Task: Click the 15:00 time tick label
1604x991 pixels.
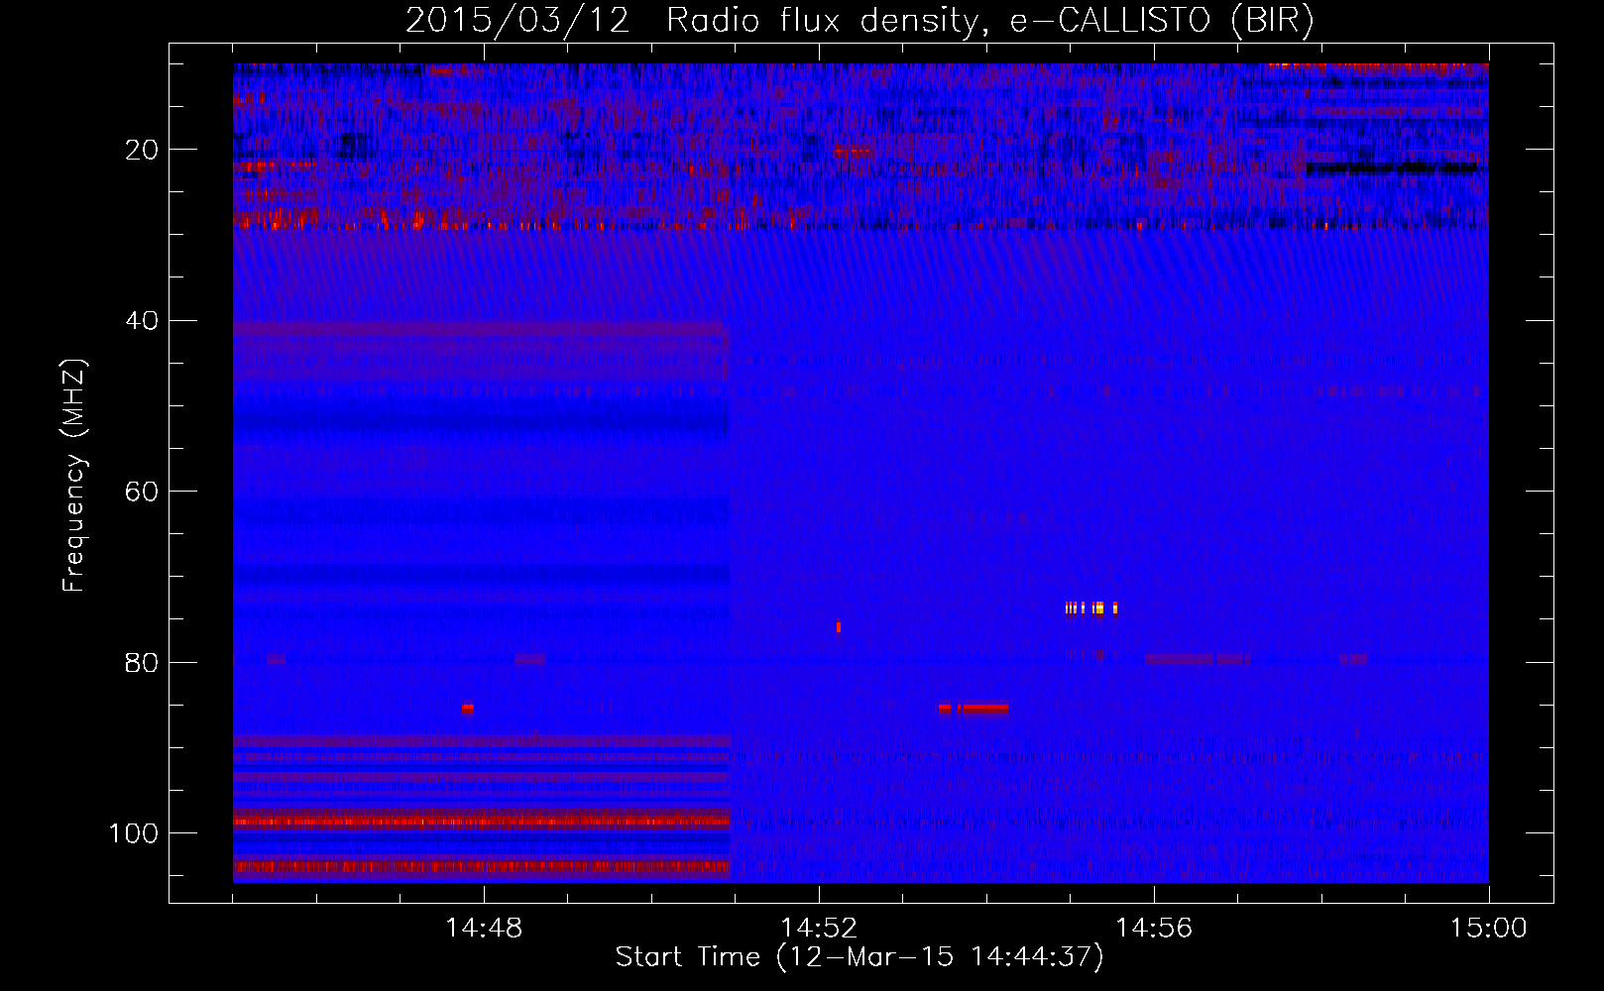Action: [x=1489, y=928]
